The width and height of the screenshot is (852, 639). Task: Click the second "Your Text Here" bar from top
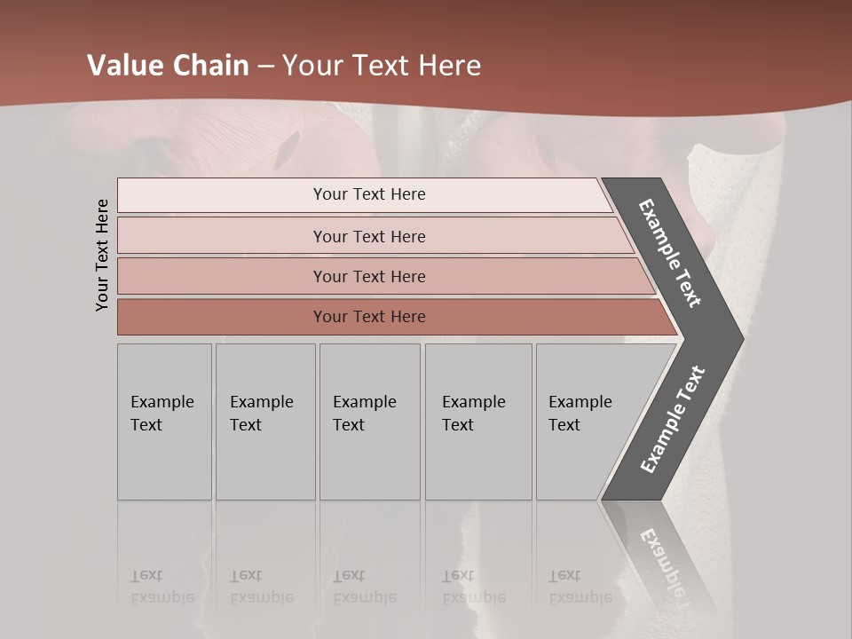point(368,236)
